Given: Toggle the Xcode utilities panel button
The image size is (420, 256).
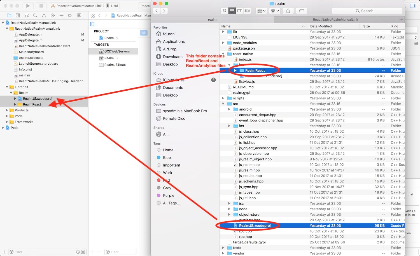Looking at the screenshot, I should pos(412,6).
